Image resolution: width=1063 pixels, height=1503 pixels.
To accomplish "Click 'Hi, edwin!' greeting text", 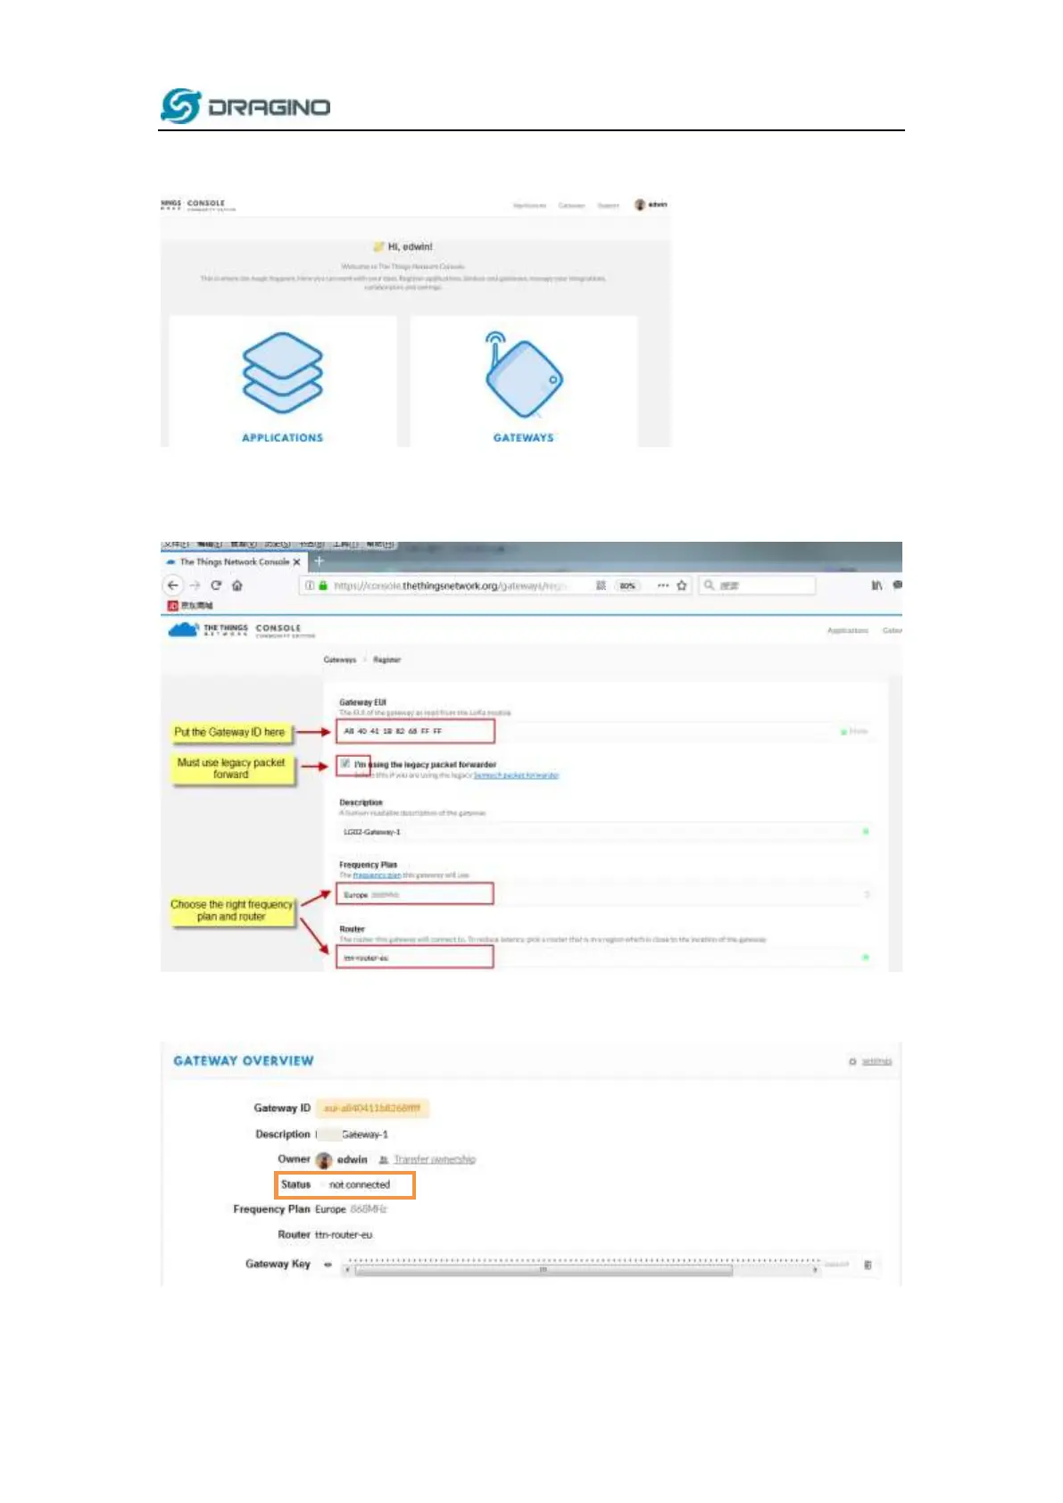I will pos(410,246).
